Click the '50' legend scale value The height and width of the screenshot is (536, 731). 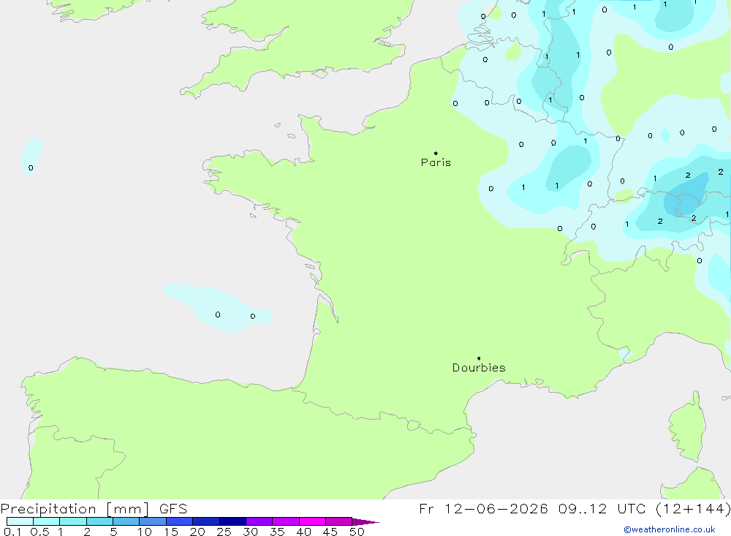(357, 532)
